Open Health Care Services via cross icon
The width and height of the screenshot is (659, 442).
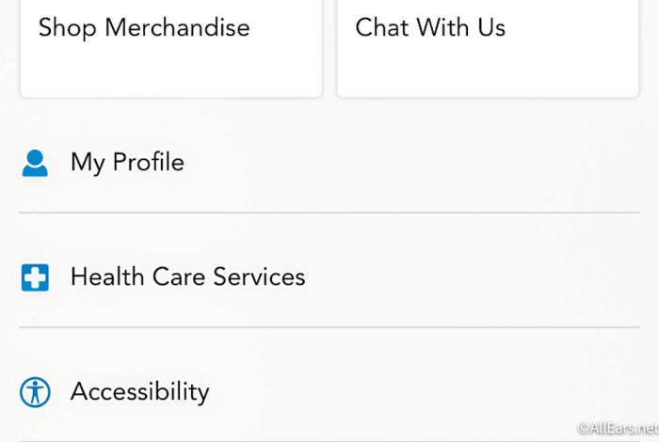pyautogui.click(x=35, y=277)
